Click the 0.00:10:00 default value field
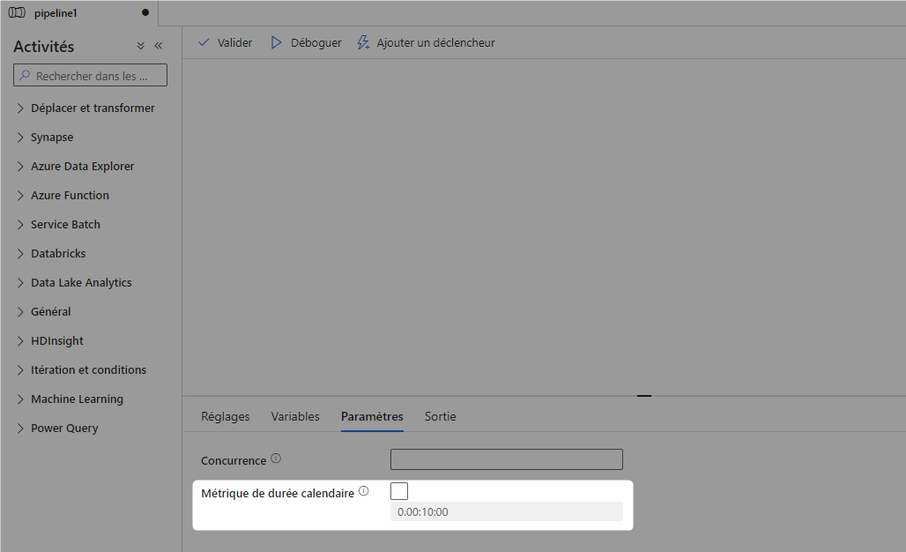Viewport: 906px width, 552px height. click(x=506, y=511)
